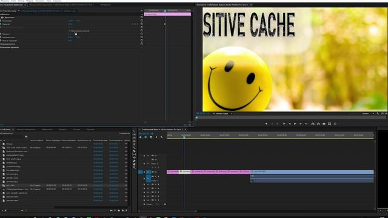Viewport: 388px width, 218px height.
Task: Click Frame Rate column header in Project panel
Action: (36, 140)
